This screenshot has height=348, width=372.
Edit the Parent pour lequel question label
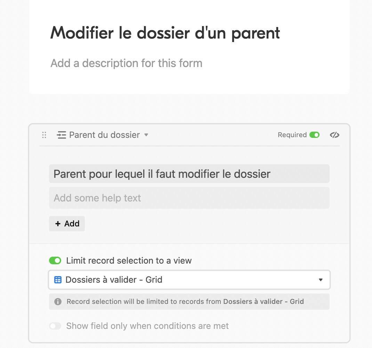click(189, 174)
